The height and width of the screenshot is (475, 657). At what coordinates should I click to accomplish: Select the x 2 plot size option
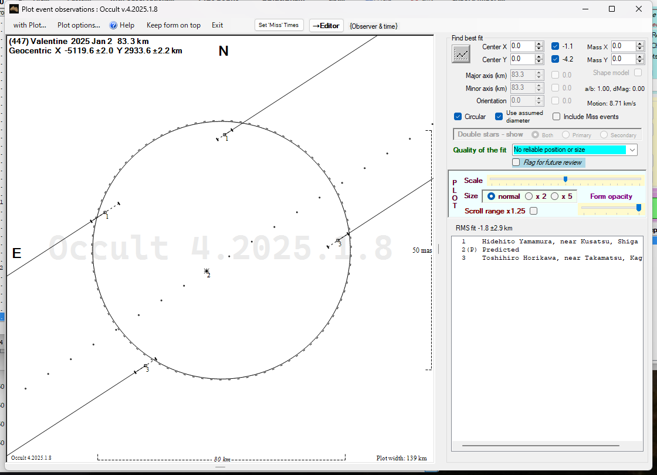click(529, 196)
